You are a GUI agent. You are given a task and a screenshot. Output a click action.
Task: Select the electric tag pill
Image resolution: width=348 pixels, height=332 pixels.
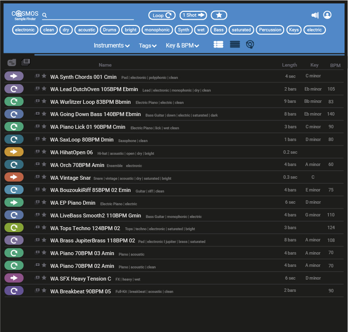coord(315,30)
